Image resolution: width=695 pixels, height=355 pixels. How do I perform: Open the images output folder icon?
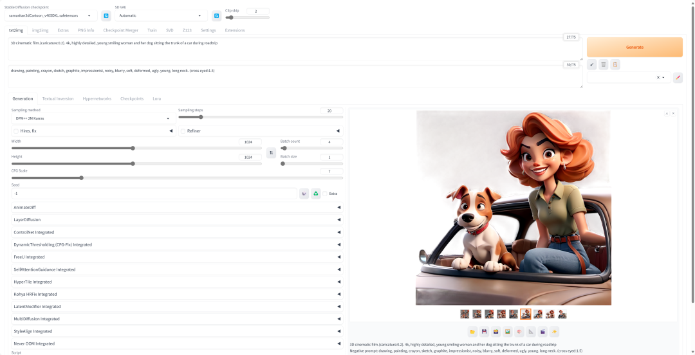(472, 331)
